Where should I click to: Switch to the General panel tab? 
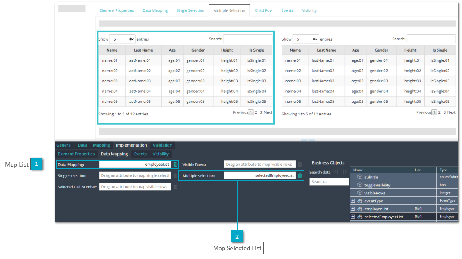64,145
